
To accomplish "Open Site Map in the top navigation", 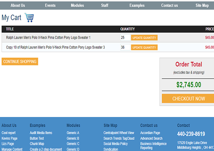I will (202, 5).
